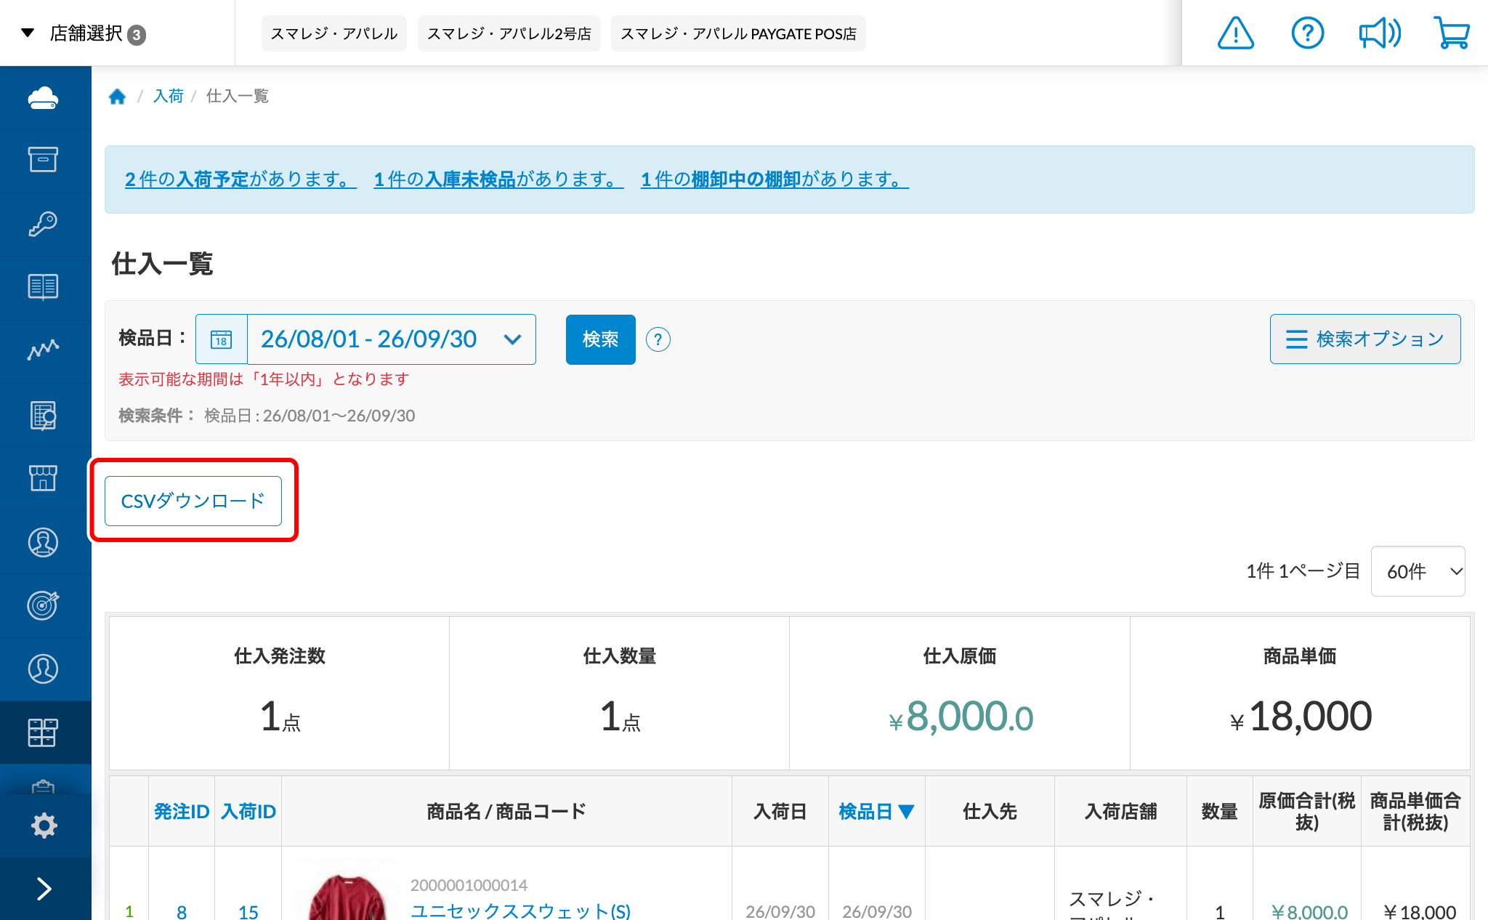The image size is (1488, 920).
Task: Open the archive box sidebar icon
Action: 44,160
